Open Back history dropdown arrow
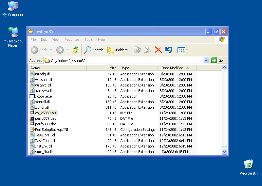The width and height of the screenshot is (262, 186). pos(51,50)
